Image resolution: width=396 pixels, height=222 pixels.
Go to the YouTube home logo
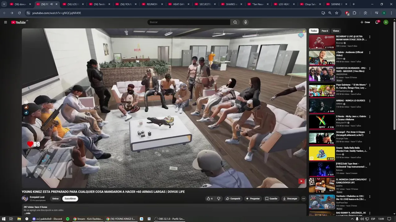tap(19, 22)
